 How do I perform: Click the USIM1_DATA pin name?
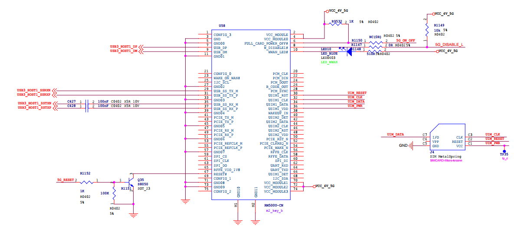(x=278, y=104)
